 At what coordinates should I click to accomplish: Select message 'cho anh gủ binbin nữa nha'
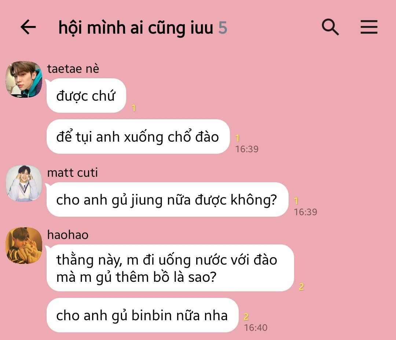(142, 315)
